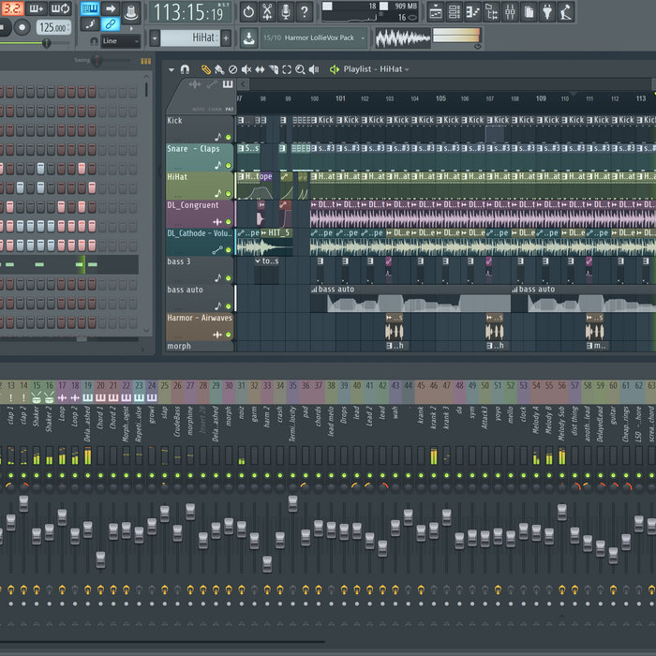Click the Harmor - Airwaves track header

(x=199, y=327)
